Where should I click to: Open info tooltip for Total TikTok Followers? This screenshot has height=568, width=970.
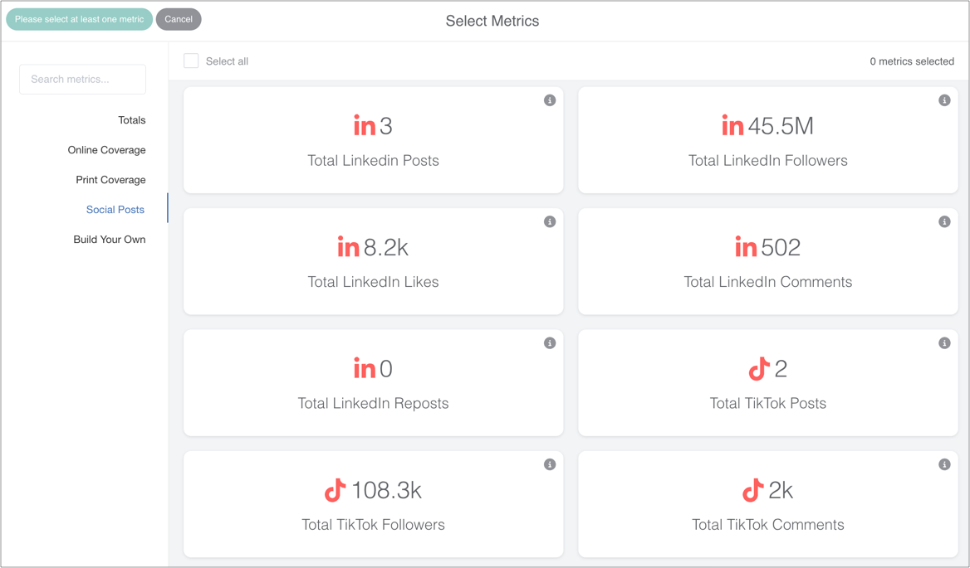[x=550, y=464]
